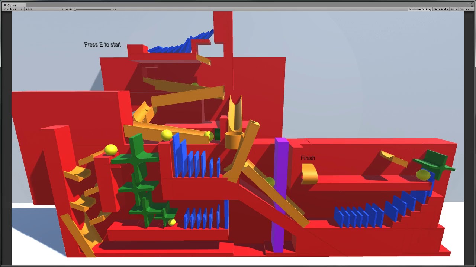Click the Press E to start text
This screenshot has height=267, width=476.
[x=103, y=44]
